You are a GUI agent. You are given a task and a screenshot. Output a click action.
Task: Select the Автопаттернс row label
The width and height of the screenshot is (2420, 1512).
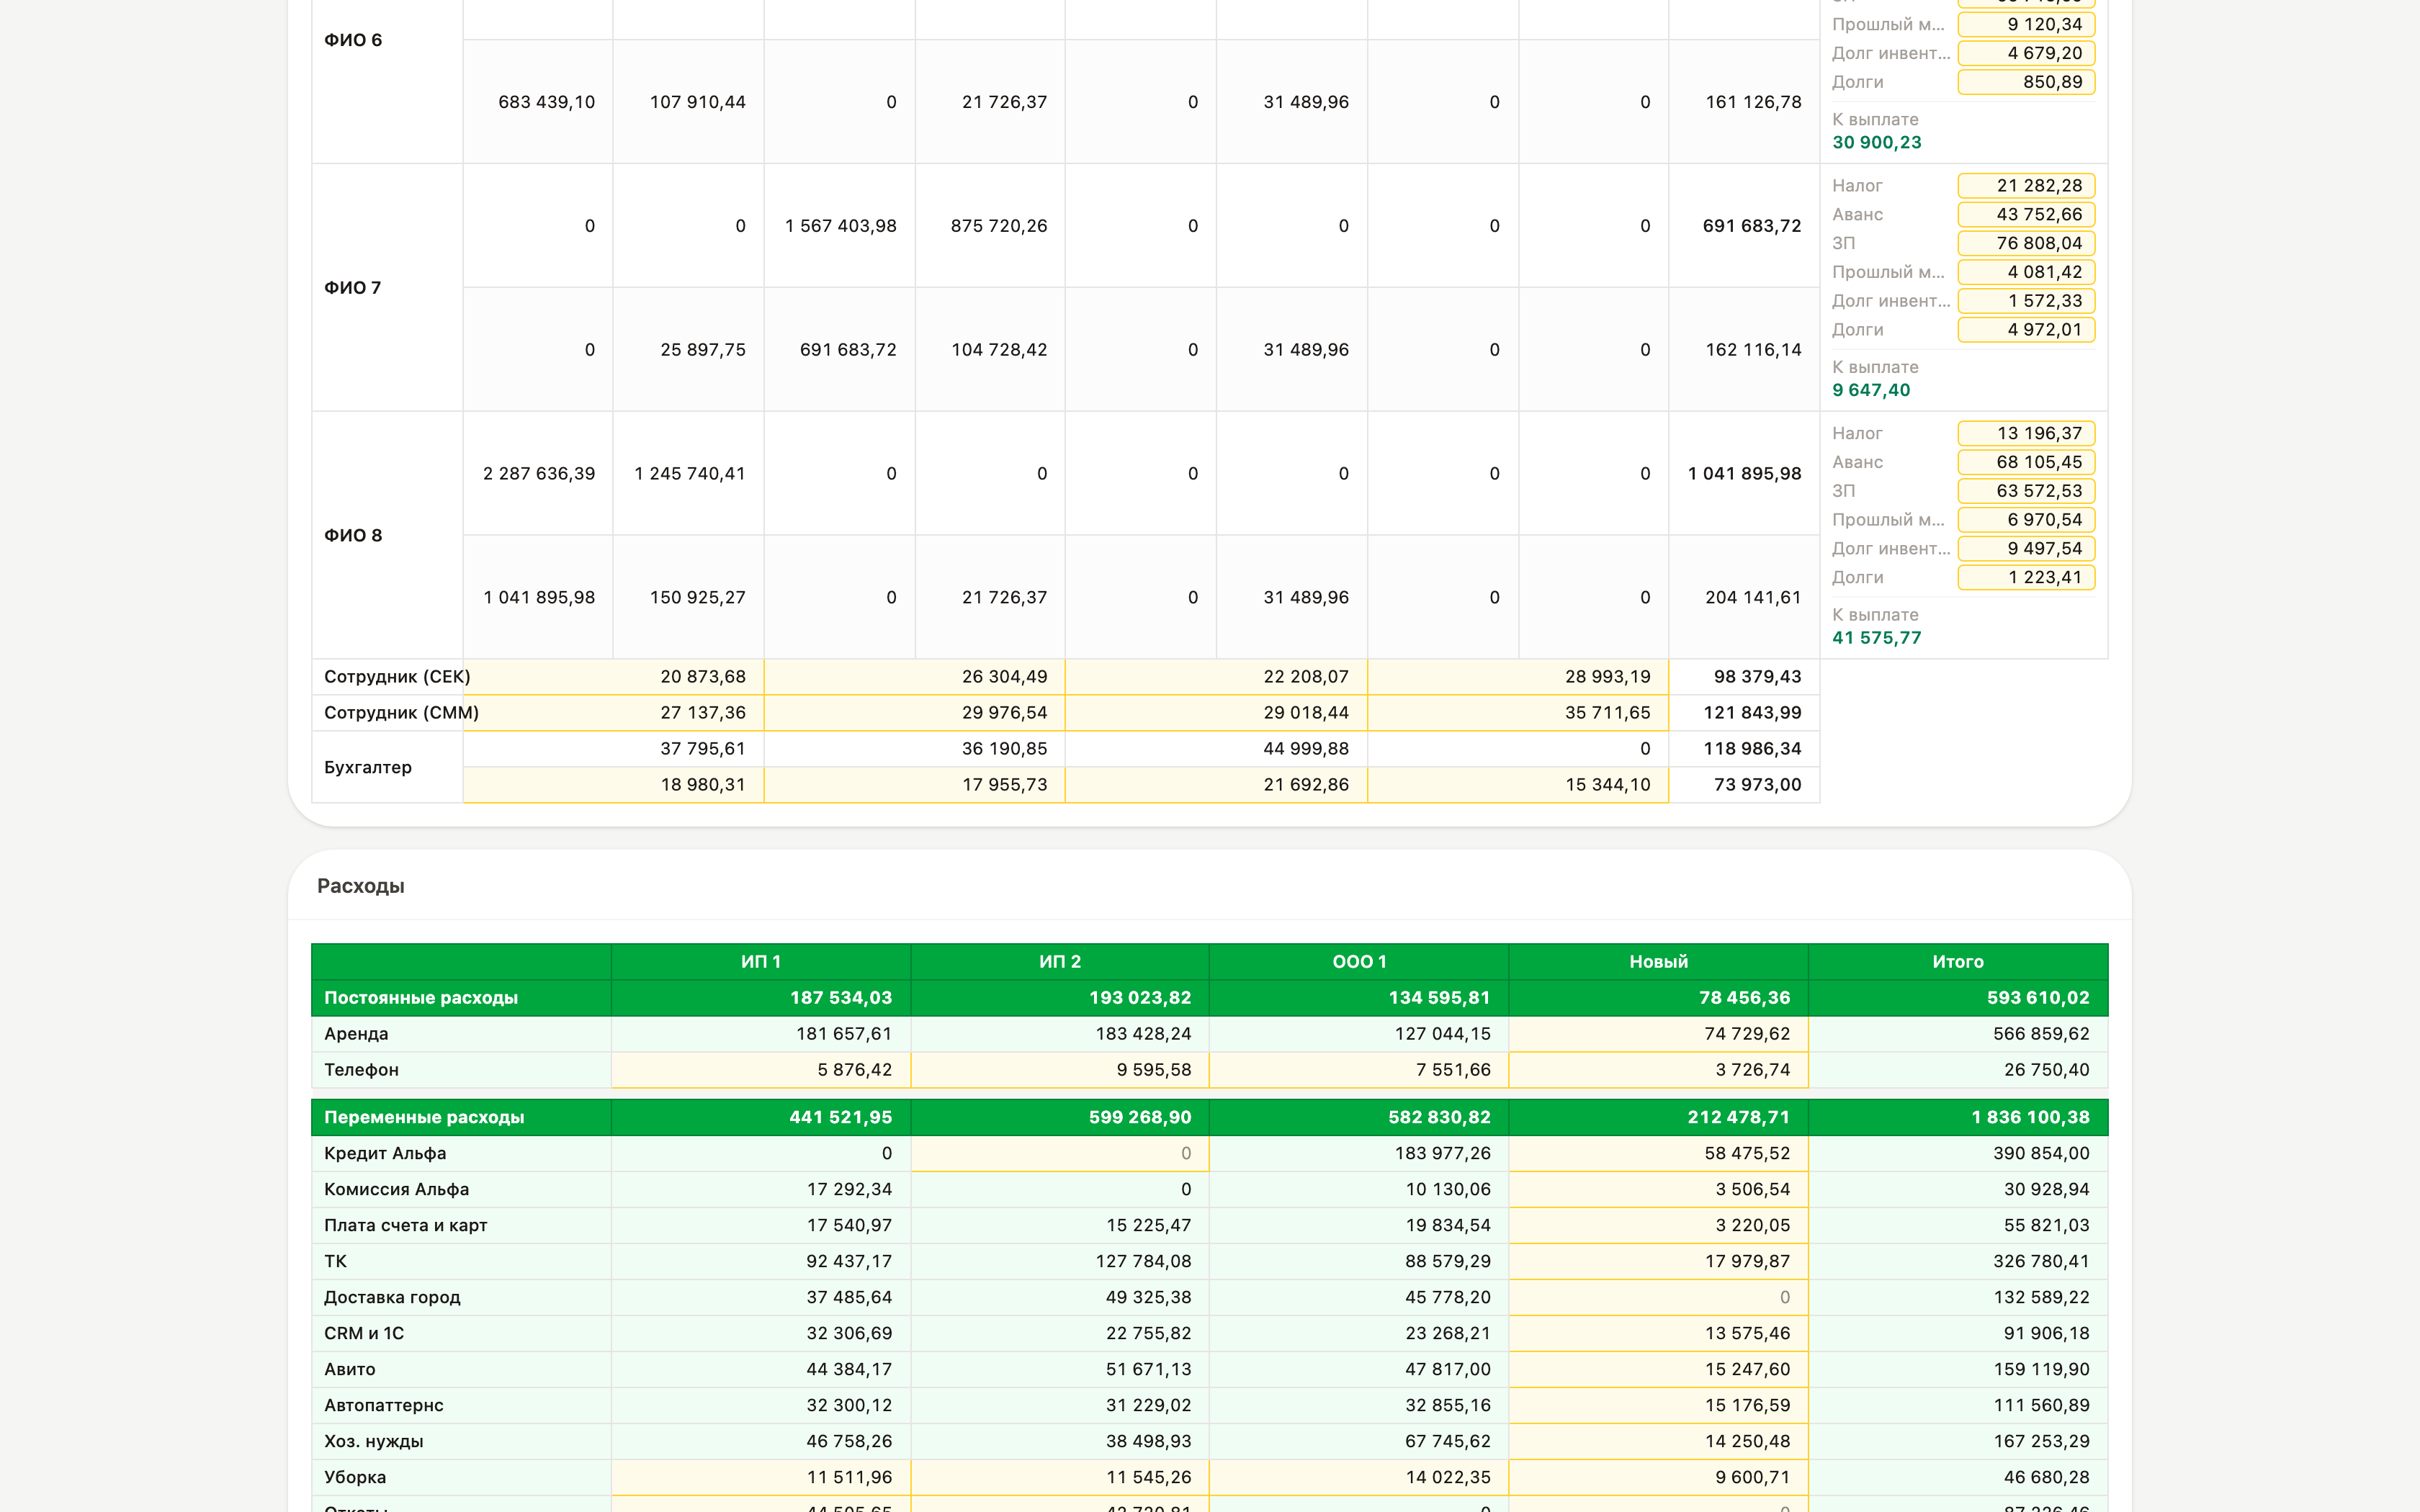click(384, 1406)
